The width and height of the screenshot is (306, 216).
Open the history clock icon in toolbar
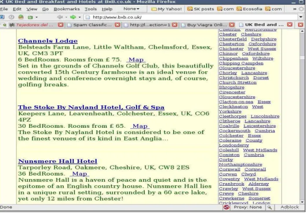pos(11,17)
